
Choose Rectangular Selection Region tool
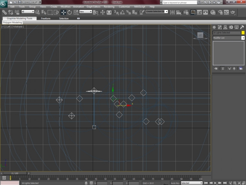pos(50,12)
